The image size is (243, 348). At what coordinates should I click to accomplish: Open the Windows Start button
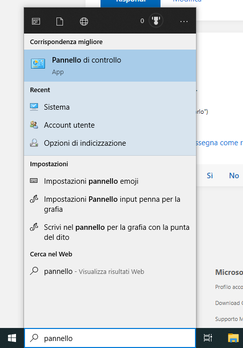pos(12,338)
